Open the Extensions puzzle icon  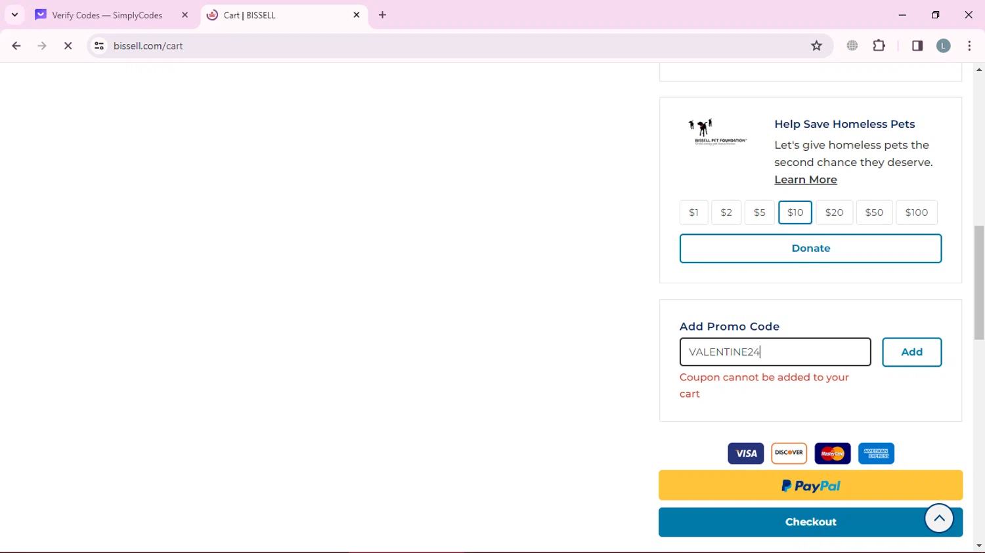pos(879,46)
